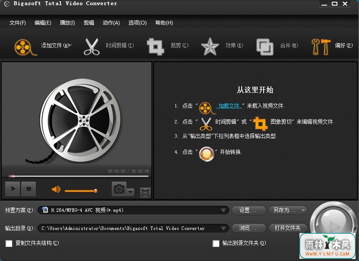Click the file icon in preset profile box
This screenshot has height=261, width=359.
coord(45,210)
